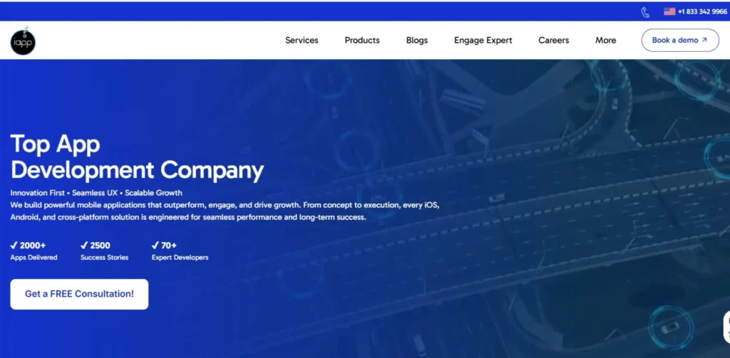
Task: Click Get a FREE Consultation! button
Action: tap(79, 294)
